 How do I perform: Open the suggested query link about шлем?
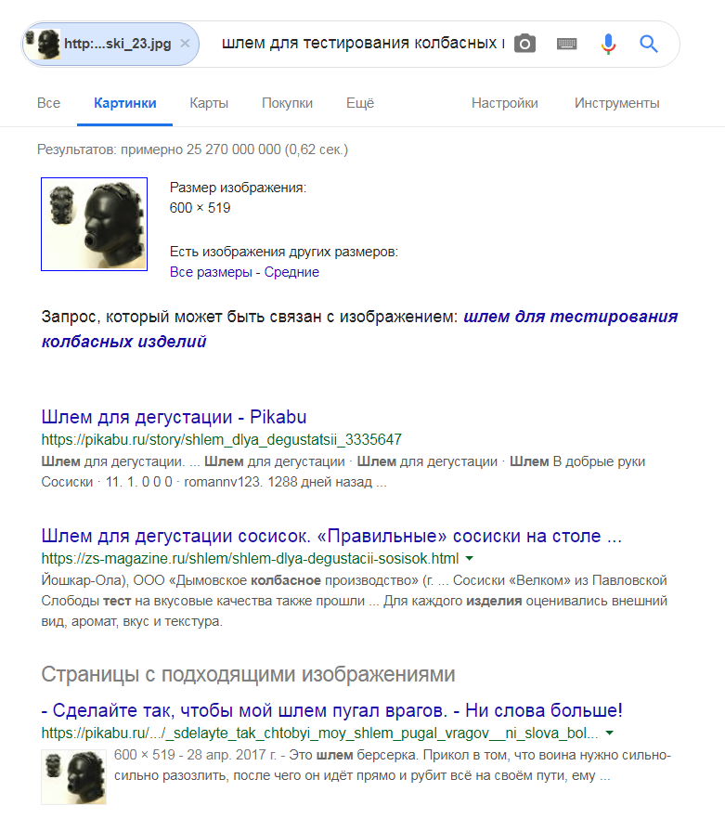tap(359, 329)
